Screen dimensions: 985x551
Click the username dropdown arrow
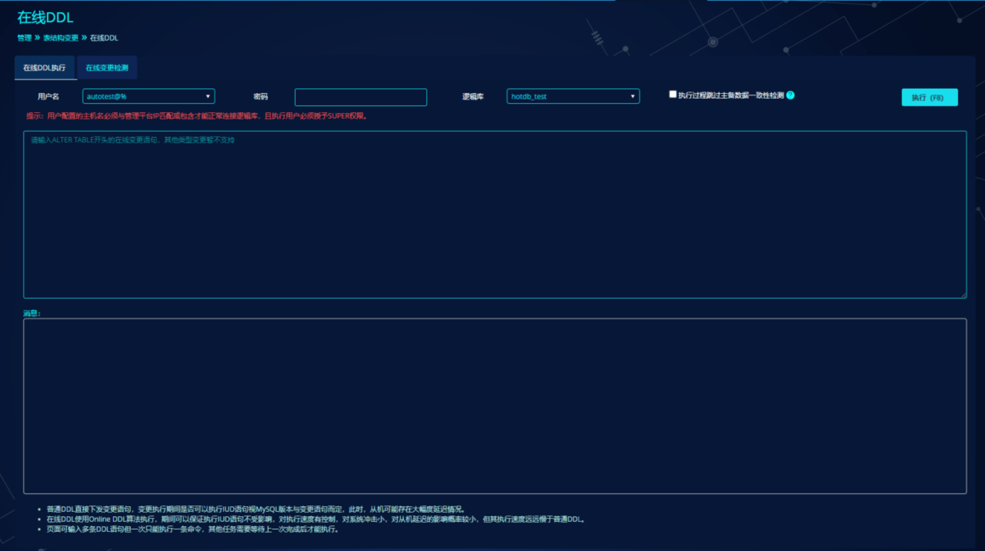click(208, 96)
